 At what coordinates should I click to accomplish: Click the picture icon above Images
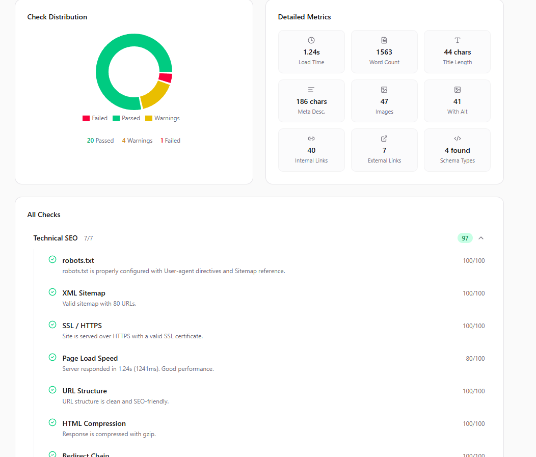click(384, 90)
